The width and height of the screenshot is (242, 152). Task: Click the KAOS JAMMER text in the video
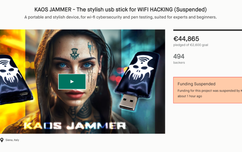[75, 126]
